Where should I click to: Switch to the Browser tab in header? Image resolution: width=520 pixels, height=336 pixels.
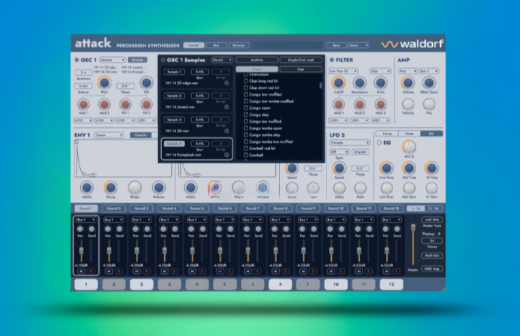tap(239, 45)
